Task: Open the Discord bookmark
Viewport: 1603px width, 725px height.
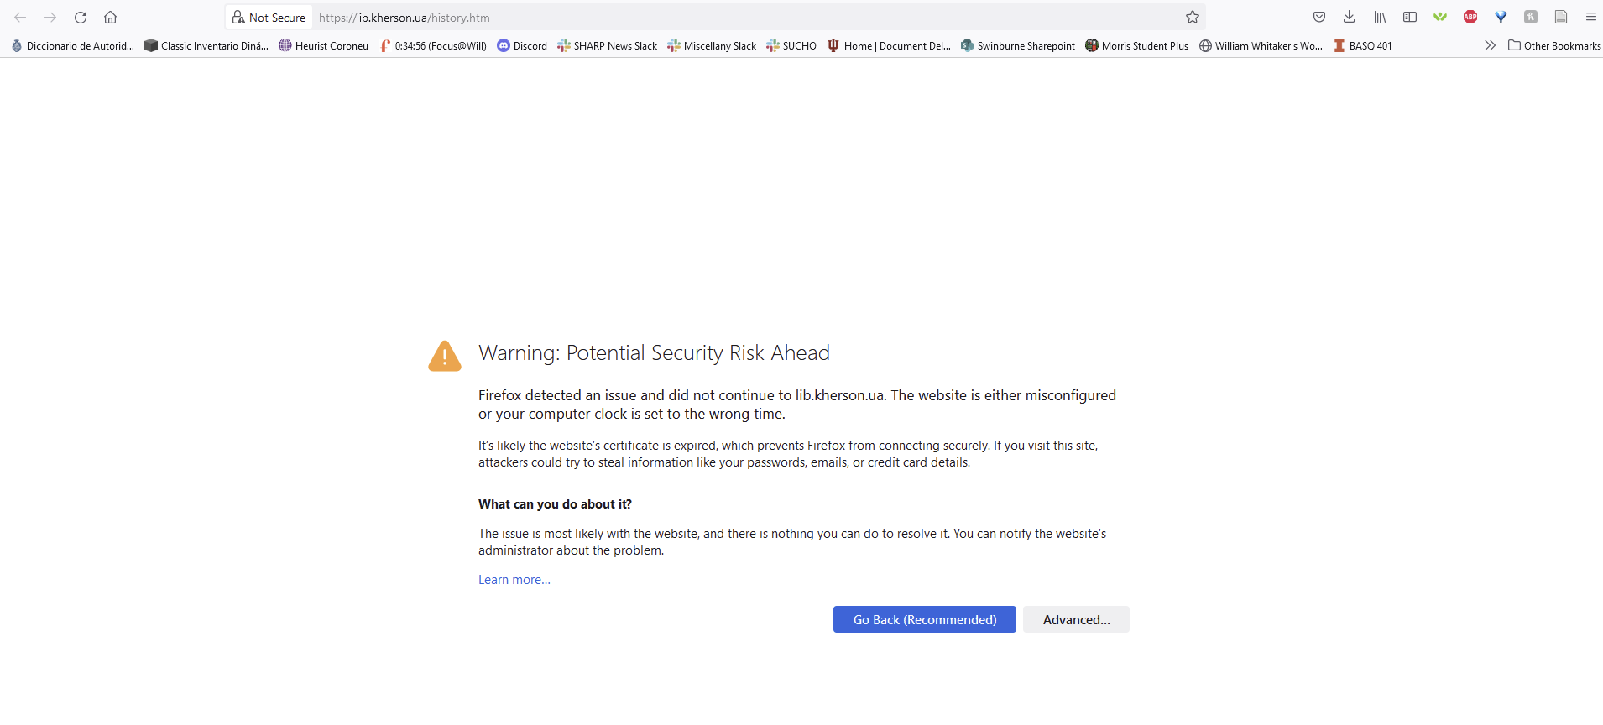Action: click(x=522, y=45)
